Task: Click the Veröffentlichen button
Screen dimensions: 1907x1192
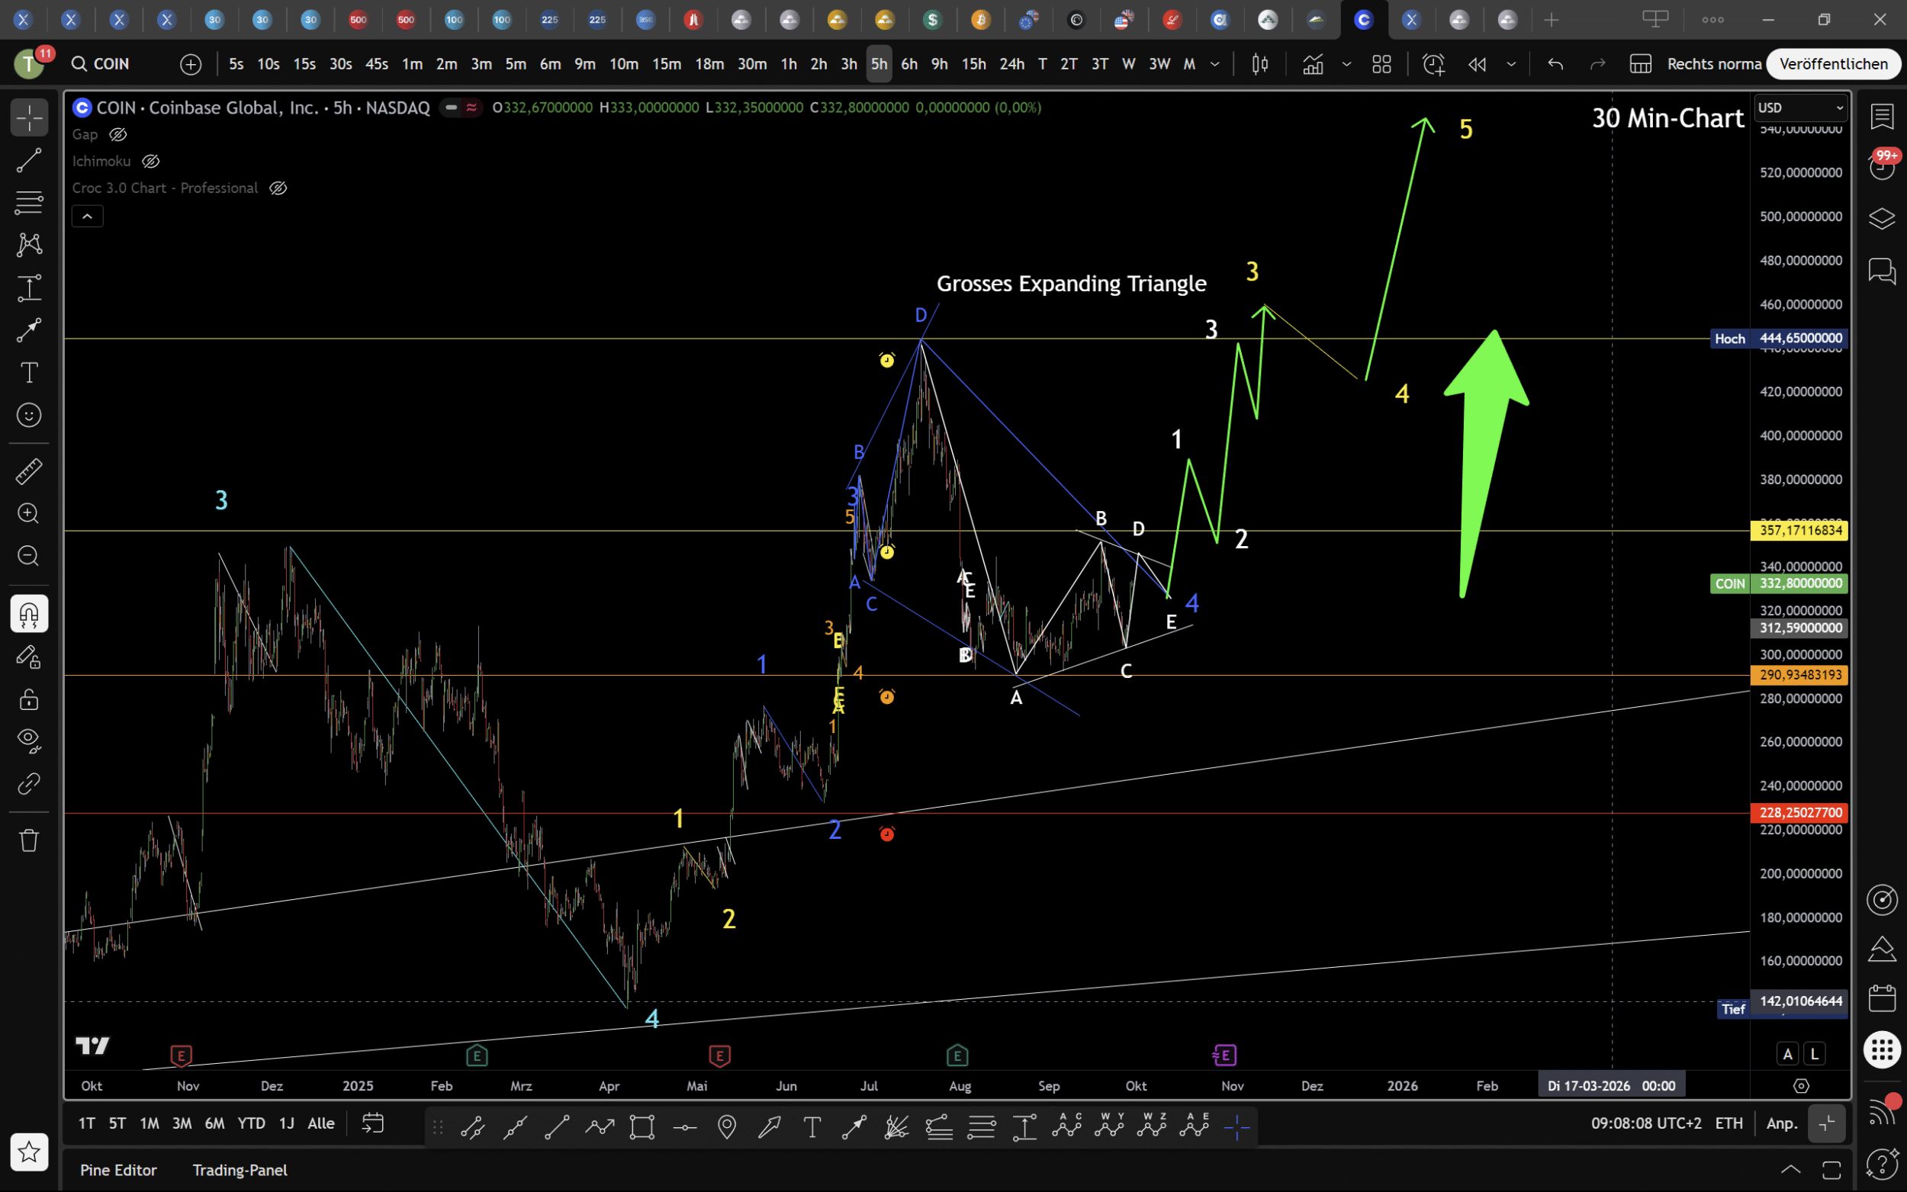Action: [x=1833, y=64]
